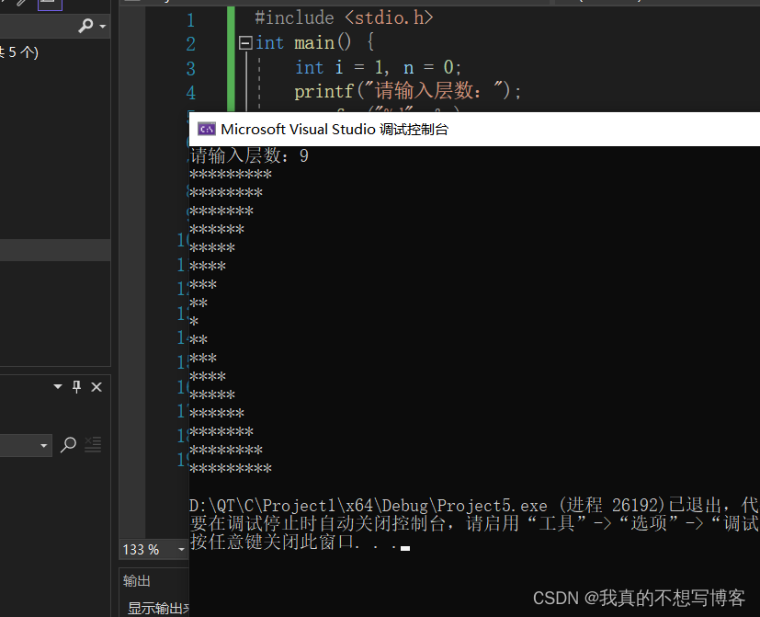Click the search magnifier in the lower panel

[68, 444]
